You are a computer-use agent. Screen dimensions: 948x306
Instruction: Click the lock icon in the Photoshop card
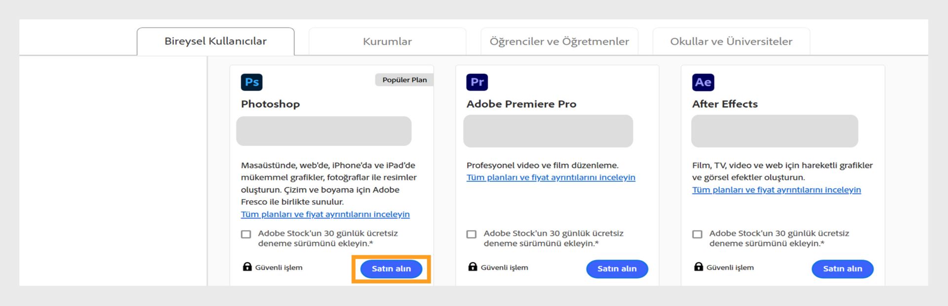247,267
